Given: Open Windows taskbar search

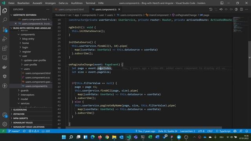Looking at the screenshot, I should (71, 137).
